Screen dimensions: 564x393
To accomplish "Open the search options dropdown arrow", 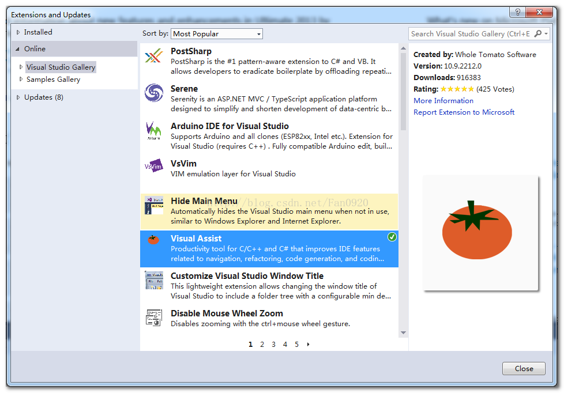I will (546, 34).
